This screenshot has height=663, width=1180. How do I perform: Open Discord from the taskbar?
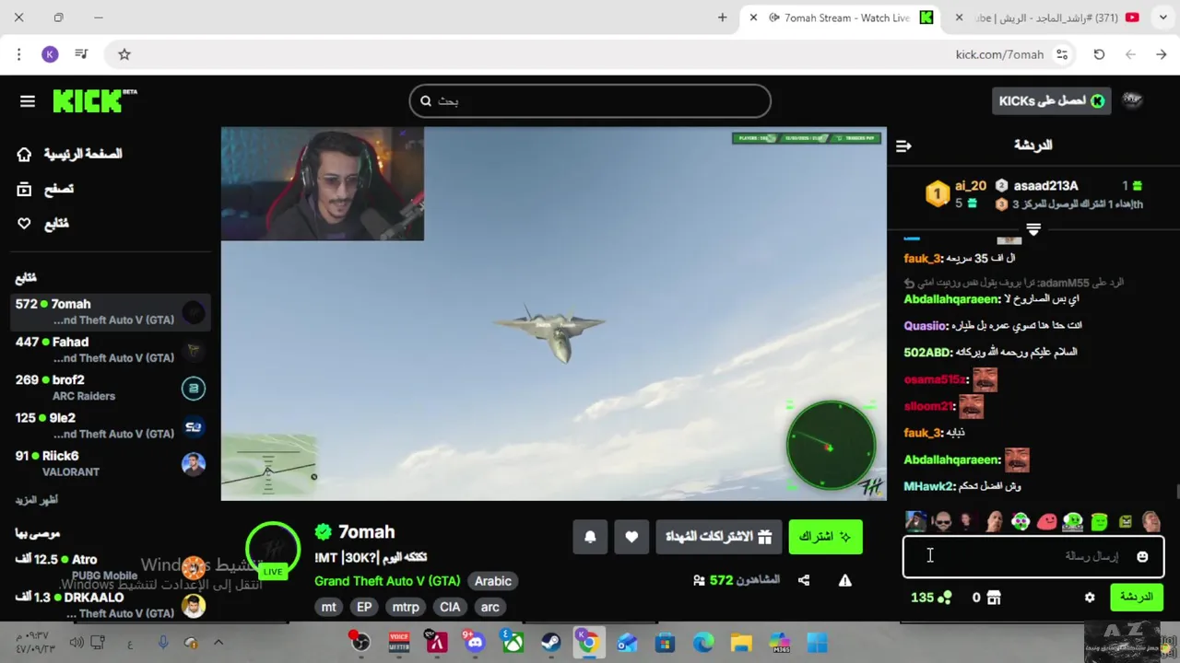(475, 642)
